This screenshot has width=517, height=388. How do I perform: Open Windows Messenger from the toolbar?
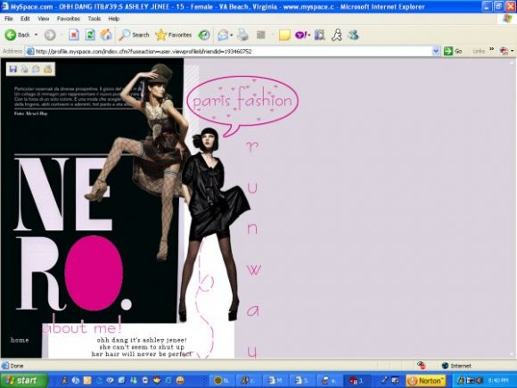coord(354,35)
